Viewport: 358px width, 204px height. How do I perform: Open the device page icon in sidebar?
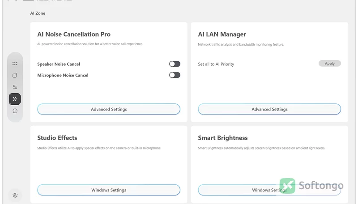click(x=15, y=75)
